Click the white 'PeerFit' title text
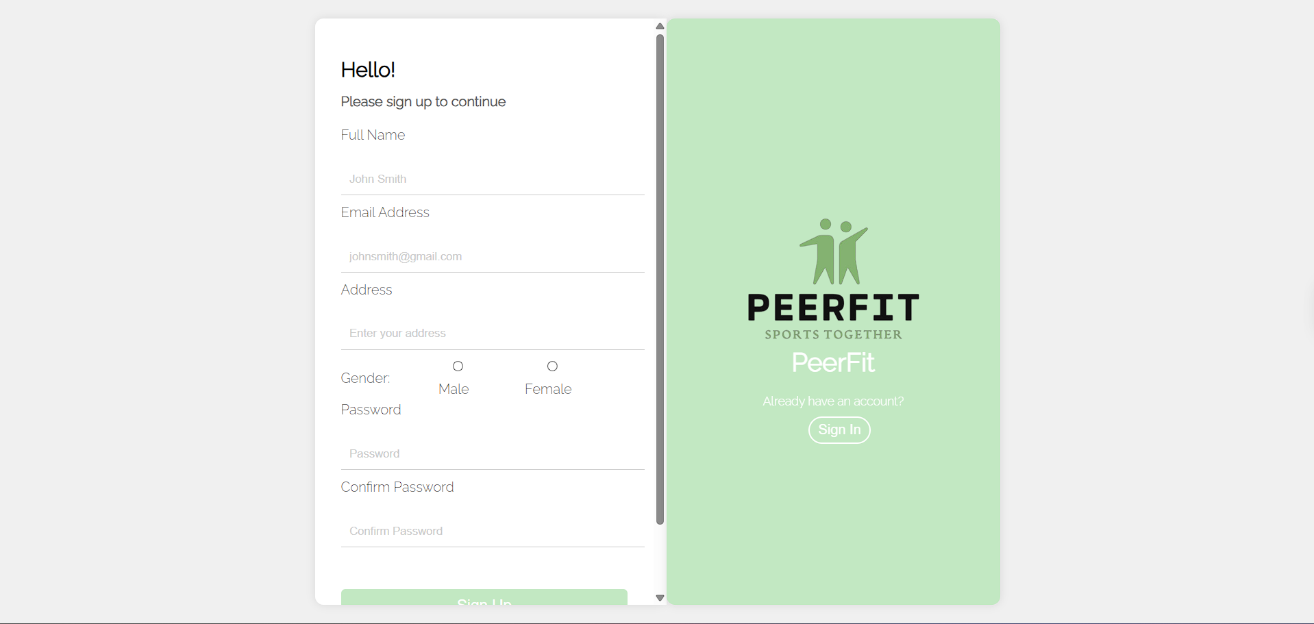The width and height of the screenshot is (1314, 624). pyautogui.click(x=833, y=362)
